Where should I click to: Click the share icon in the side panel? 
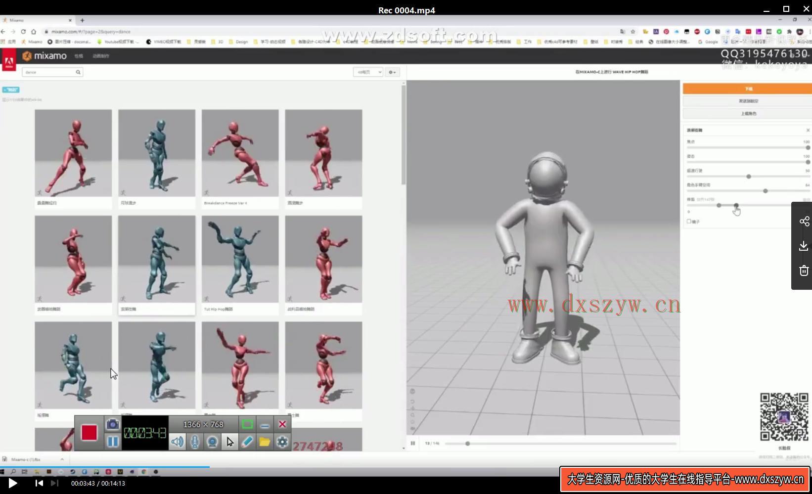804,221
